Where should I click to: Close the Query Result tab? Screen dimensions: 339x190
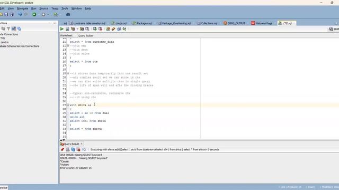[82, 144]
